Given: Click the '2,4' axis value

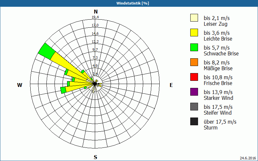Looking at the screenshot, I should tap(95, 74).
